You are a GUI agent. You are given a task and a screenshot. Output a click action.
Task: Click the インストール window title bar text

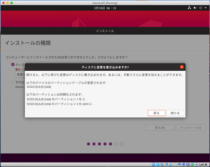pos(105,31)
